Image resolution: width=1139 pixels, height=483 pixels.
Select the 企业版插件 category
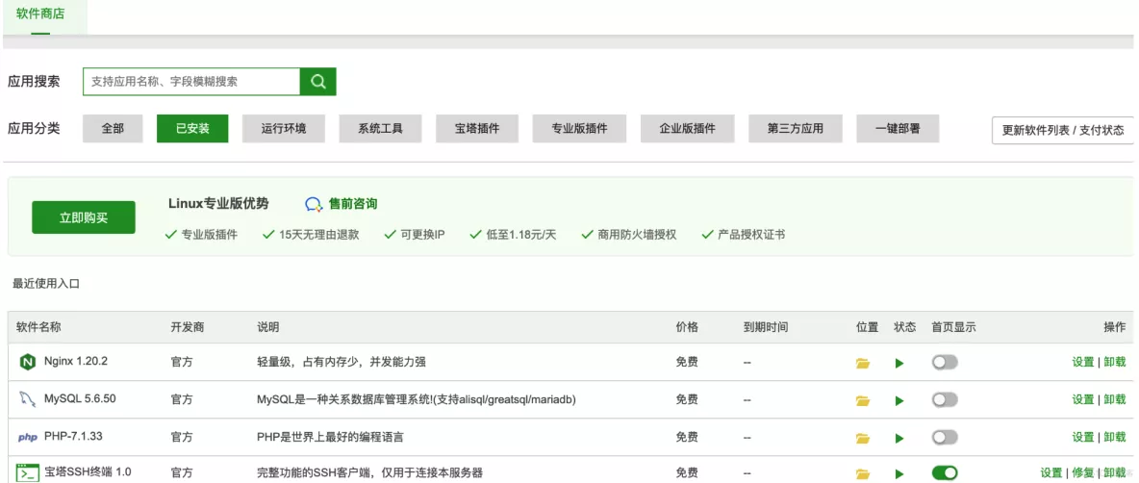click(687, 129)
